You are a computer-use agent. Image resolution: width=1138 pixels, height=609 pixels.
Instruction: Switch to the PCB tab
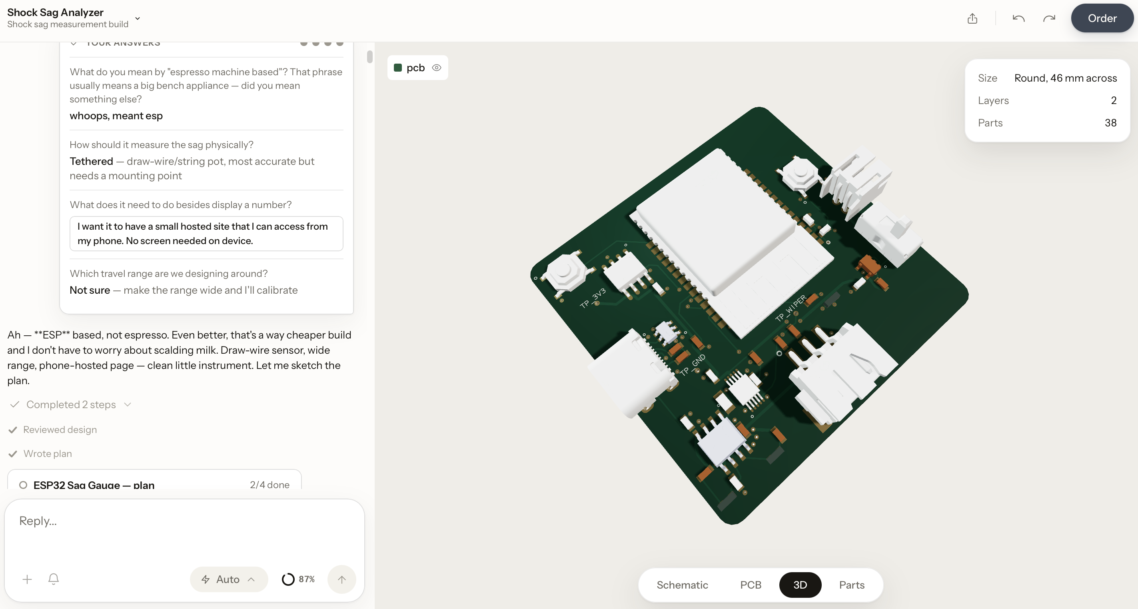pos(750,585)
